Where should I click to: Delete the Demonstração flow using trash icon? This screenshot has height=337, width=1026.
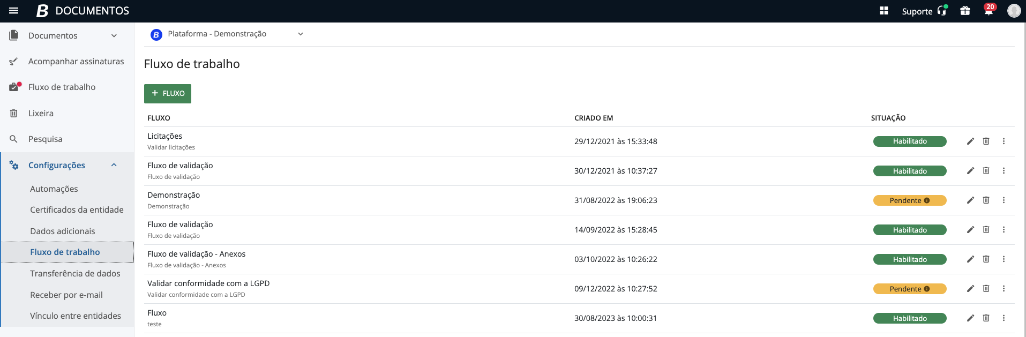[986, 200]
